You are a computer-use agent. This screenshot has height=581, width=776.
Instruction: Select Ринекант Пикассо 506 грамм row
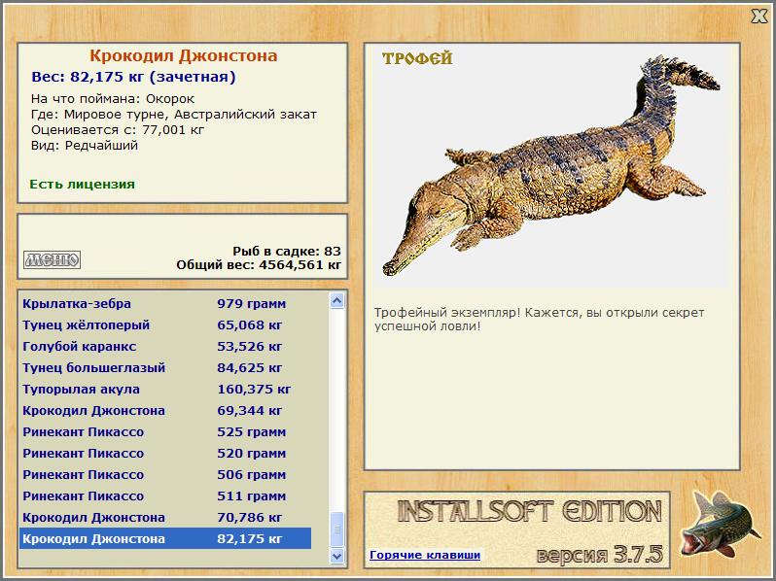165,475
